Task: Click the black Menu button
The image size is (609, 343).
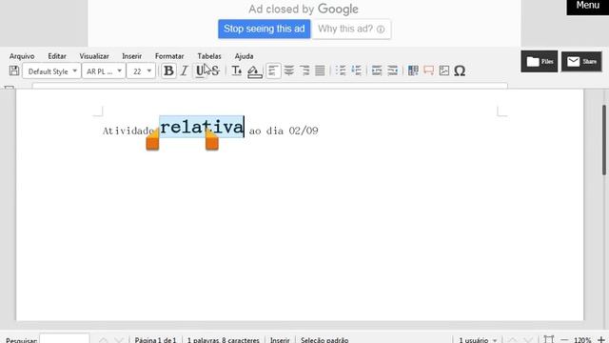Action: pyautogui.click(x=588, y=7)
